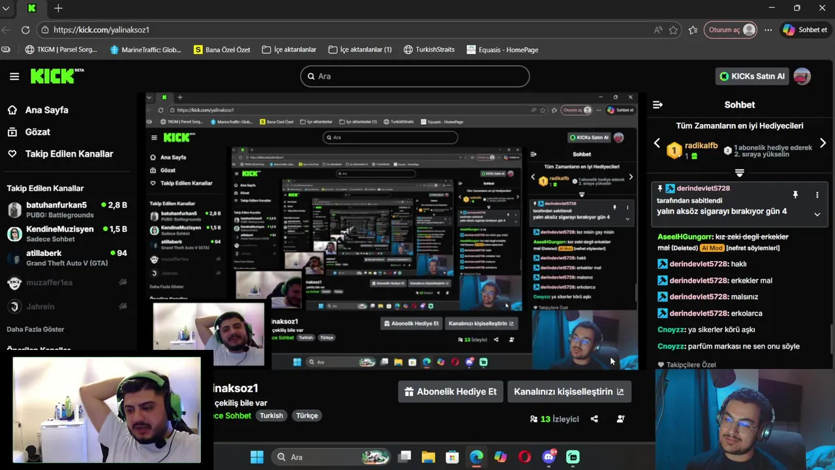Select the Türkçe tag
Screen dimensions: 835x470
pyautogui.click(x=307, y=416)
